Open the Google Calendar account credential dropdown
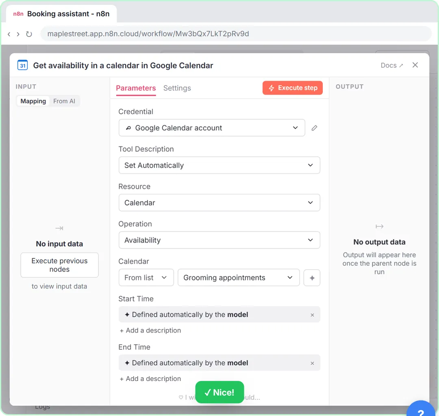 (212, 128)
